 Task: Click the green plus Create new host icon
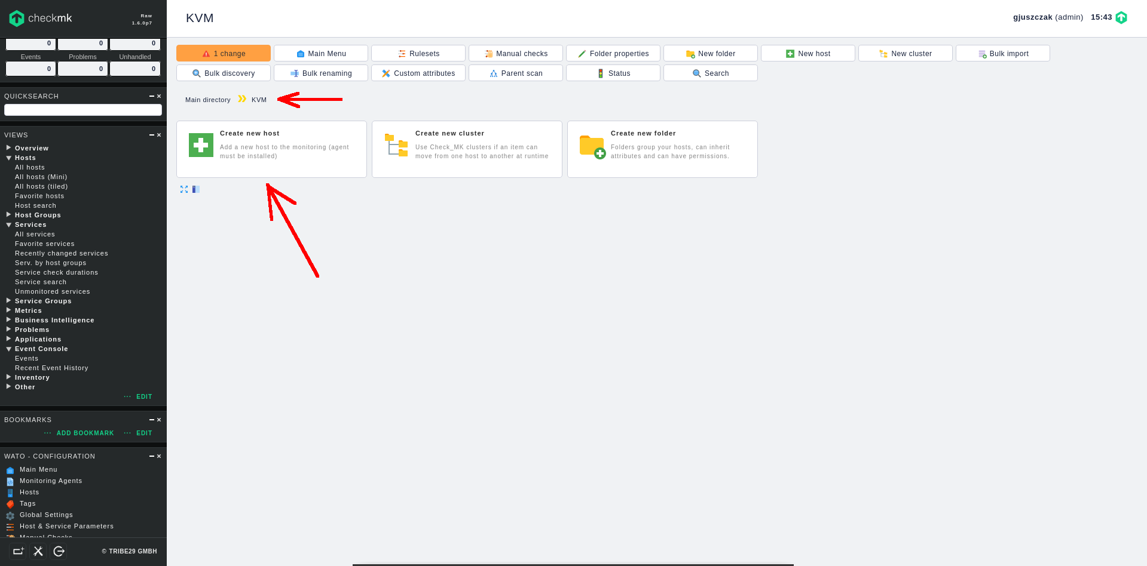[201, 145]
